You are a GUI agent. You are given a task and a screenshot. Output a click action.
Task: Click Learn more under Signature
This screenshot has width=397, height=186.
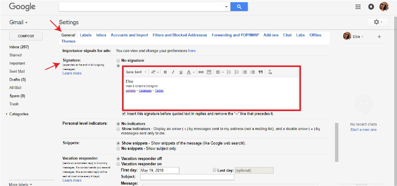pos(72,73)
